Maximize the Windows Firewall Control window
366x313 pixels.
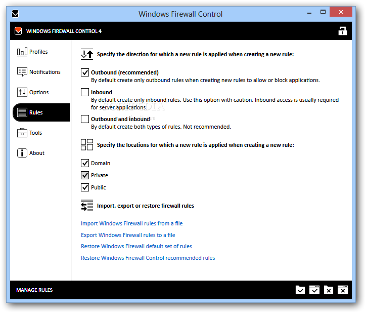323,12
